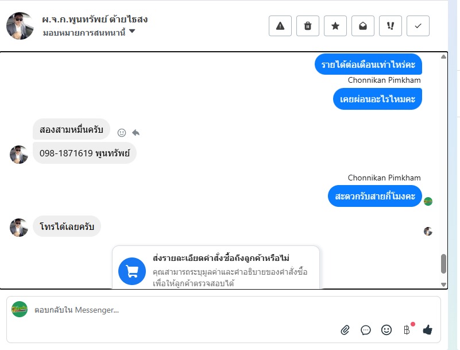Click the scroll down arrow in chat

(x=443, y=284)
